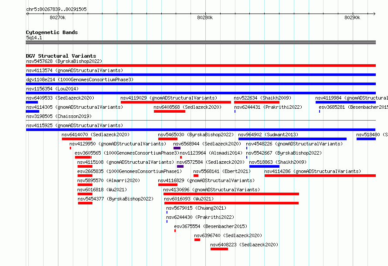Open nsv5542667 (ByrskaBishop2022) variant
The height and width of the screenshot is (266, 388).
[284, 153]
